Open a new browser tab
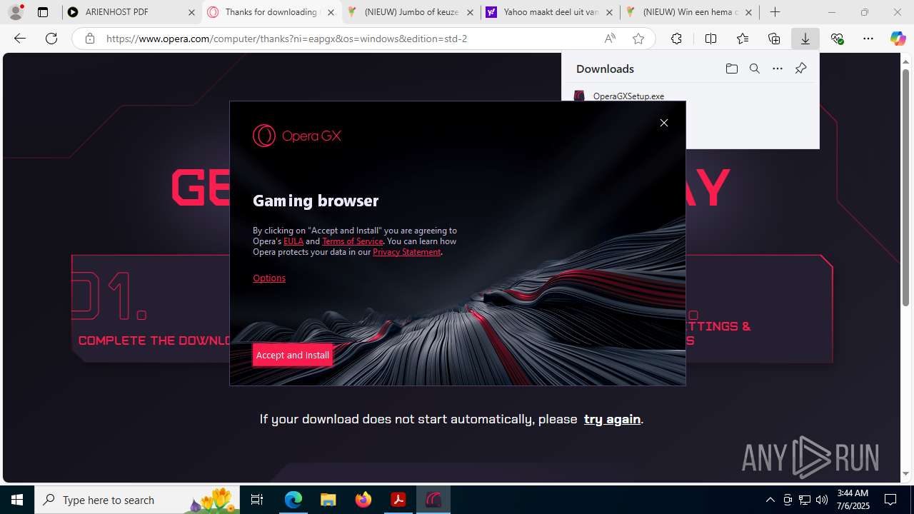Viewport: 914px width, 514px height. click(775, 12)
